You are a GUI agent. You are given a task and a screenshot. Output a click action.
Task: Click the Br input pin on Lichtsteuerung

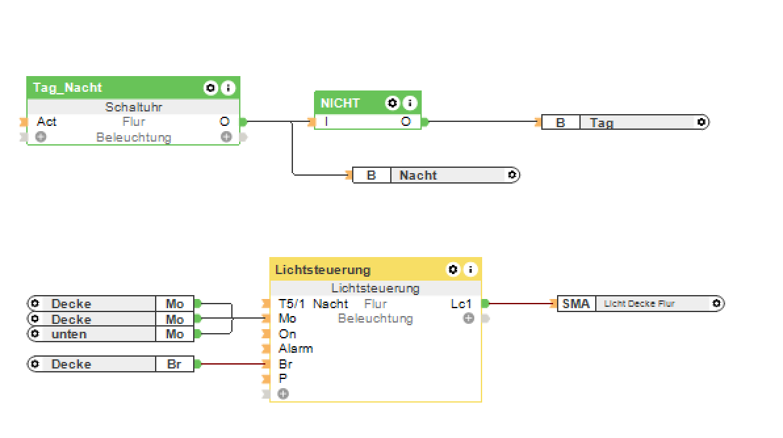[265, 365]
